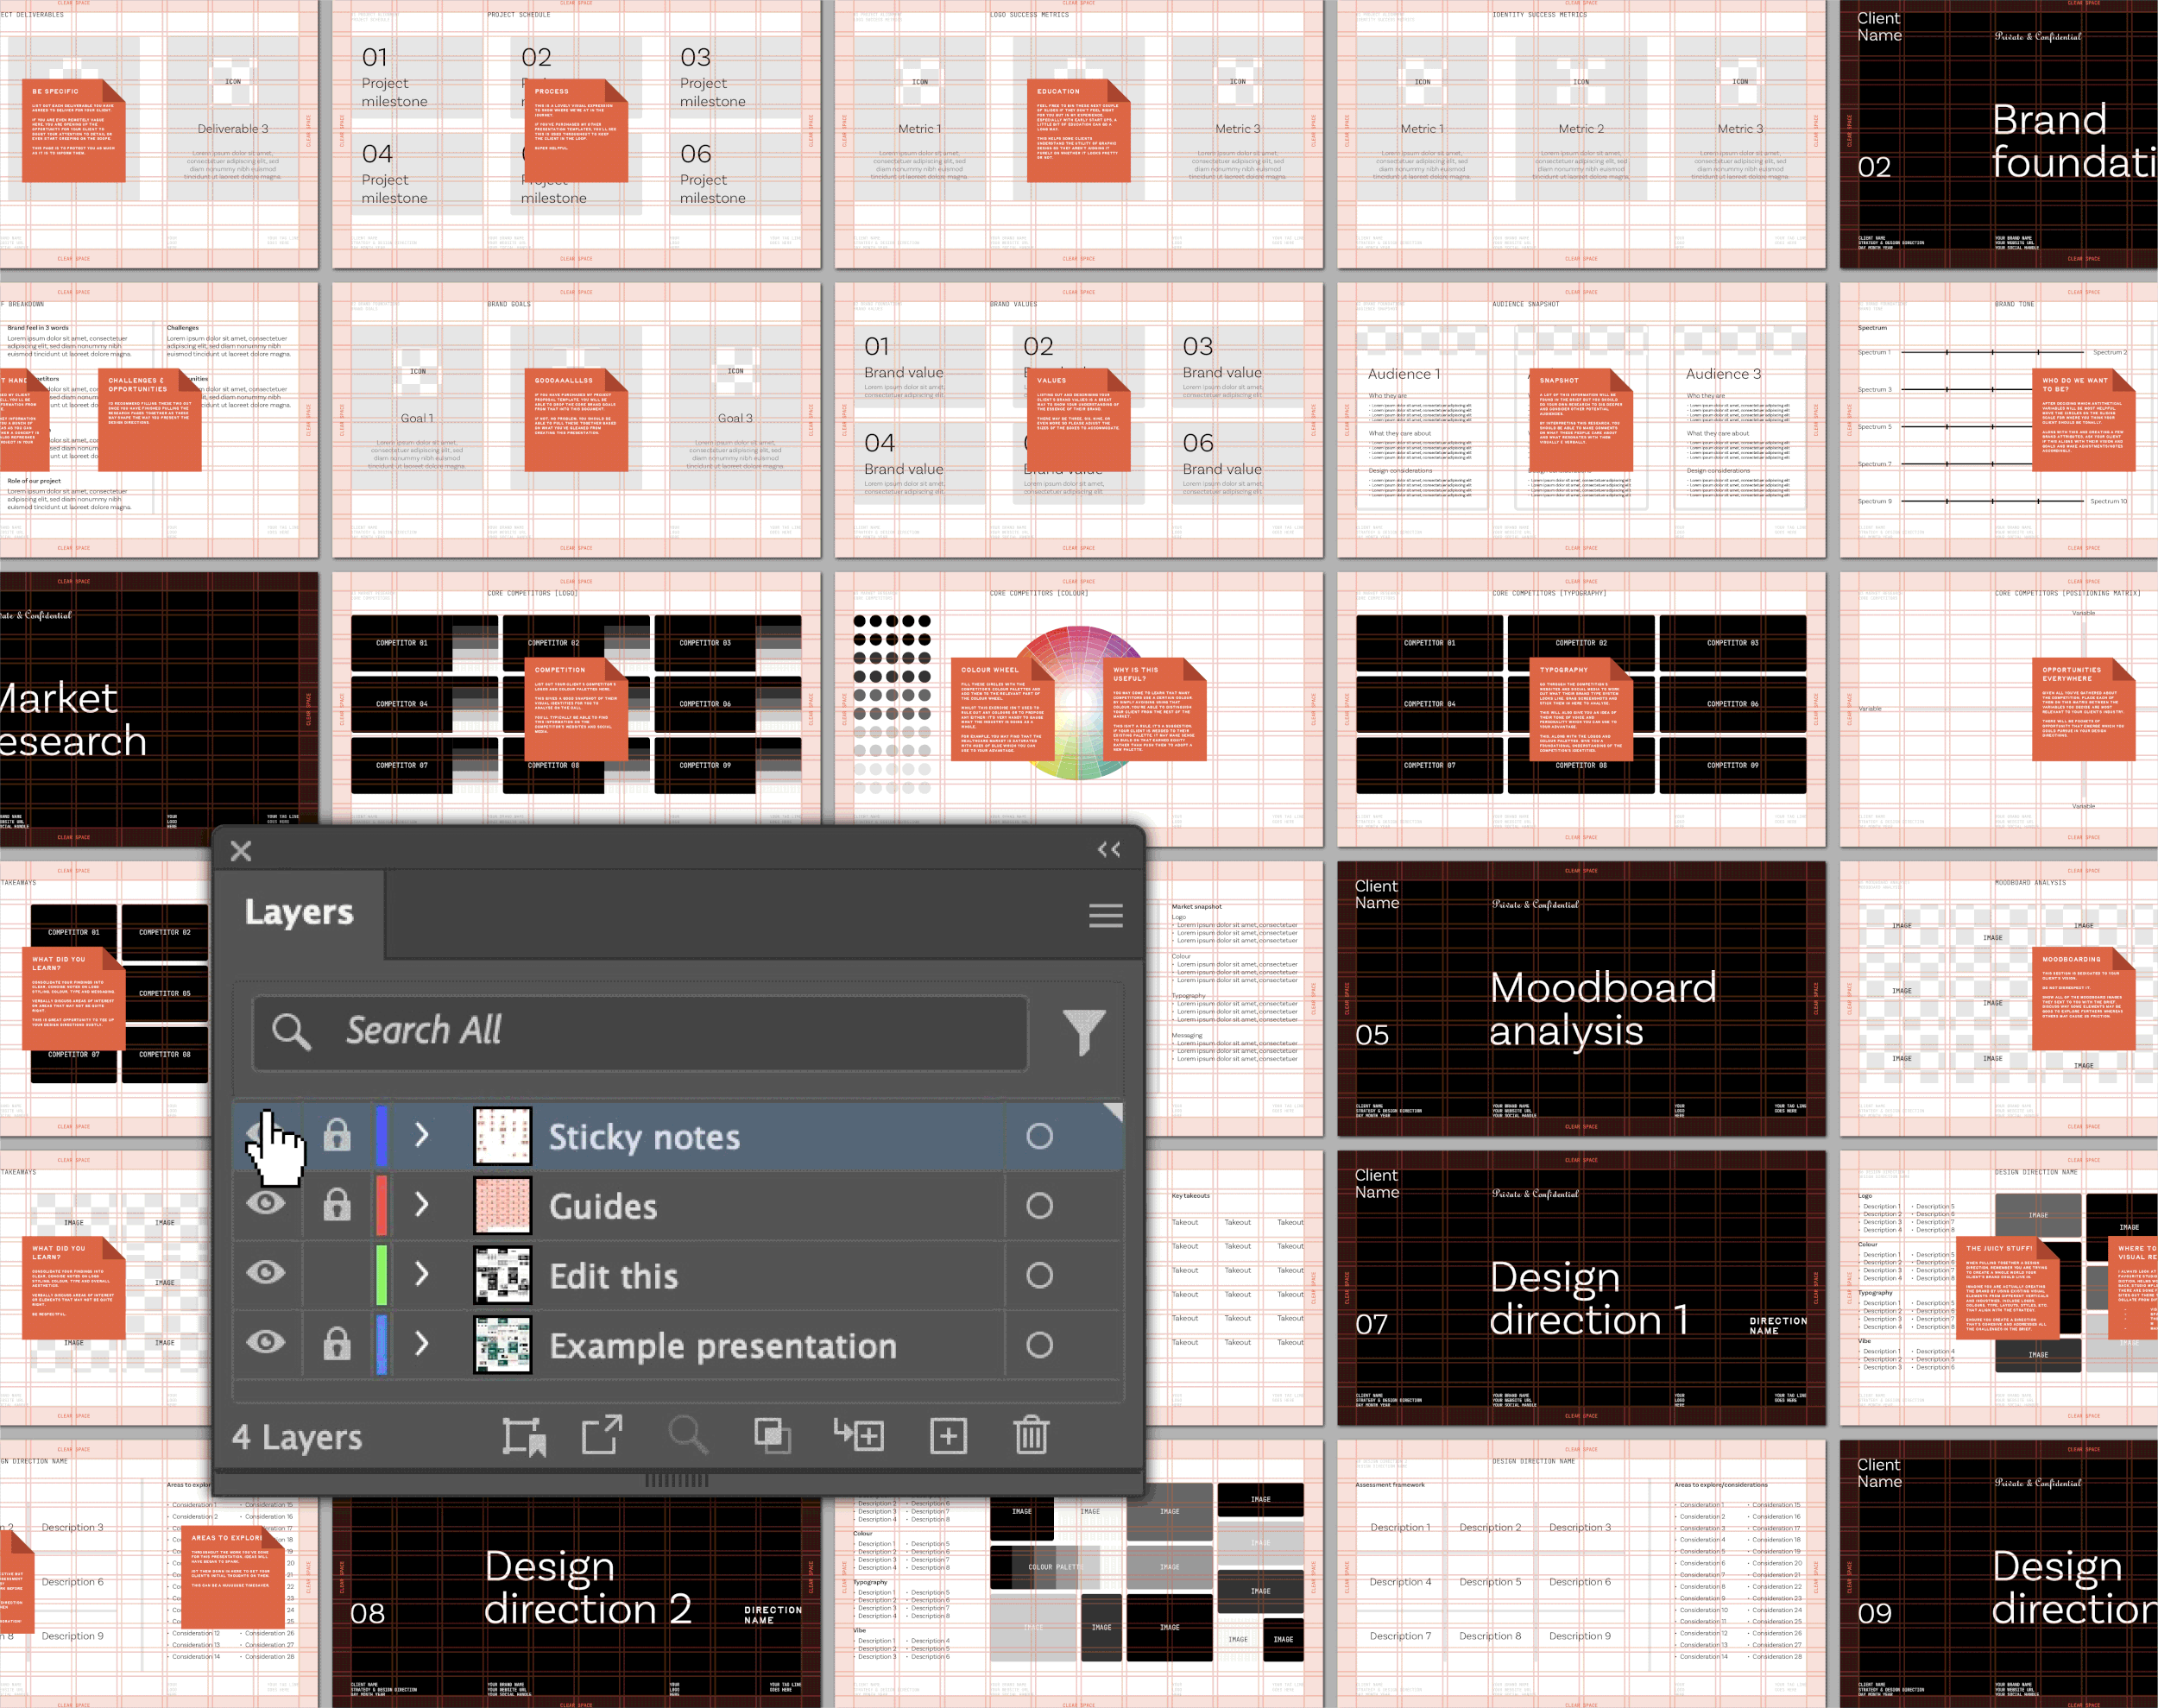Click the export artboard bookmark icon
Image resolution: width=2158 pixels, height=1708 pixels.
(x=523, y=1436)
